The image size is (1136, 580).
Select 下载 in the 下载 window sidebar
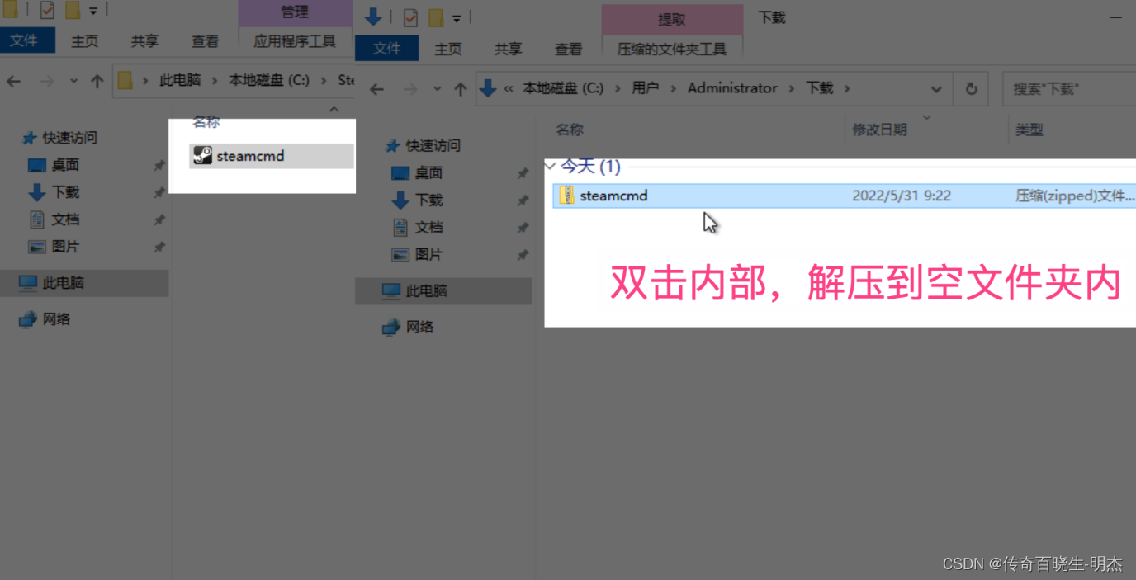tap(429, 200)
